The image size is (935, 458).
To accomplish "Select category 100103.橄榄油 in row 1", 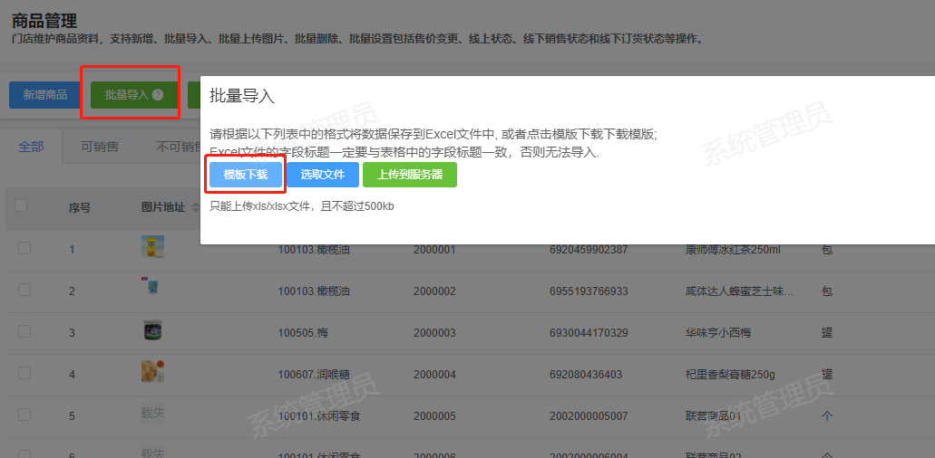I will [314, 250].
